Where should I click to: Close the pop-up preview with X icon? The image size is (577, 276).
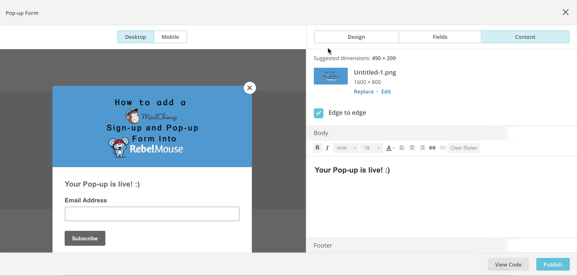pyautogui.click(x=250, y=88)
